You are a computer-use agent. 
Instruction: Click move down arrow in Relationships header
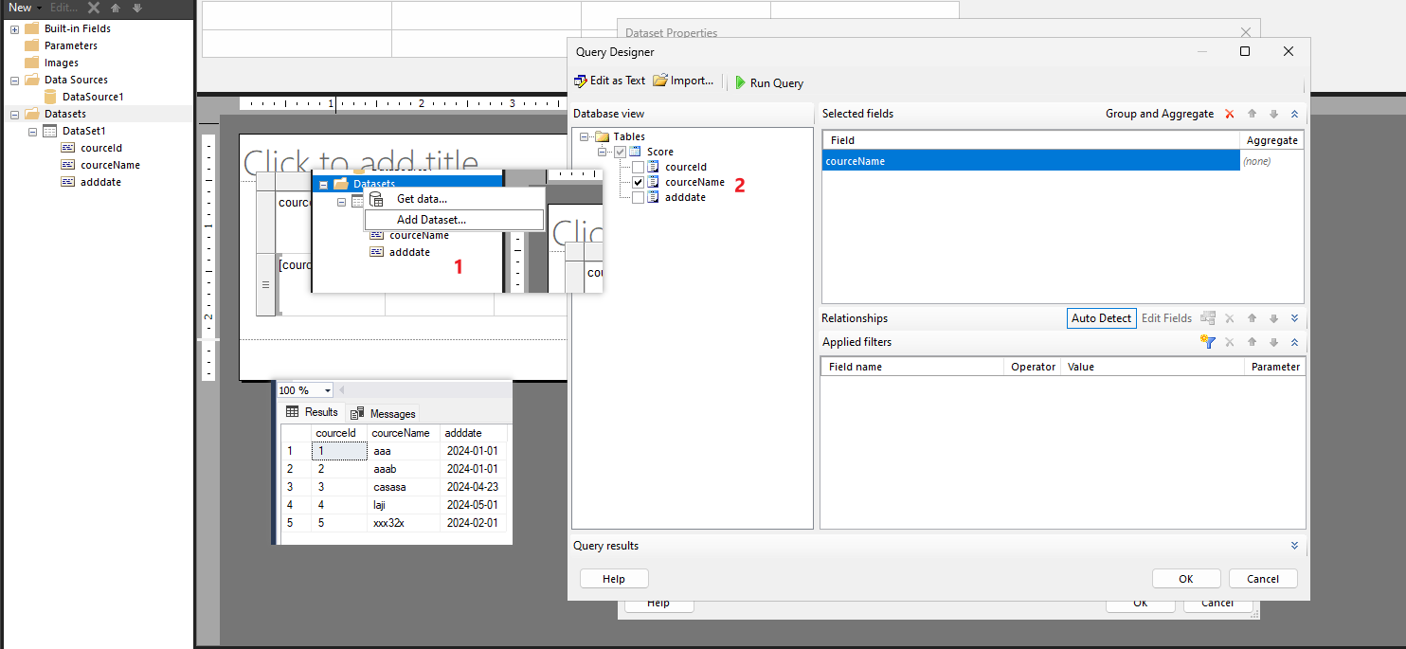(1273, 318)
